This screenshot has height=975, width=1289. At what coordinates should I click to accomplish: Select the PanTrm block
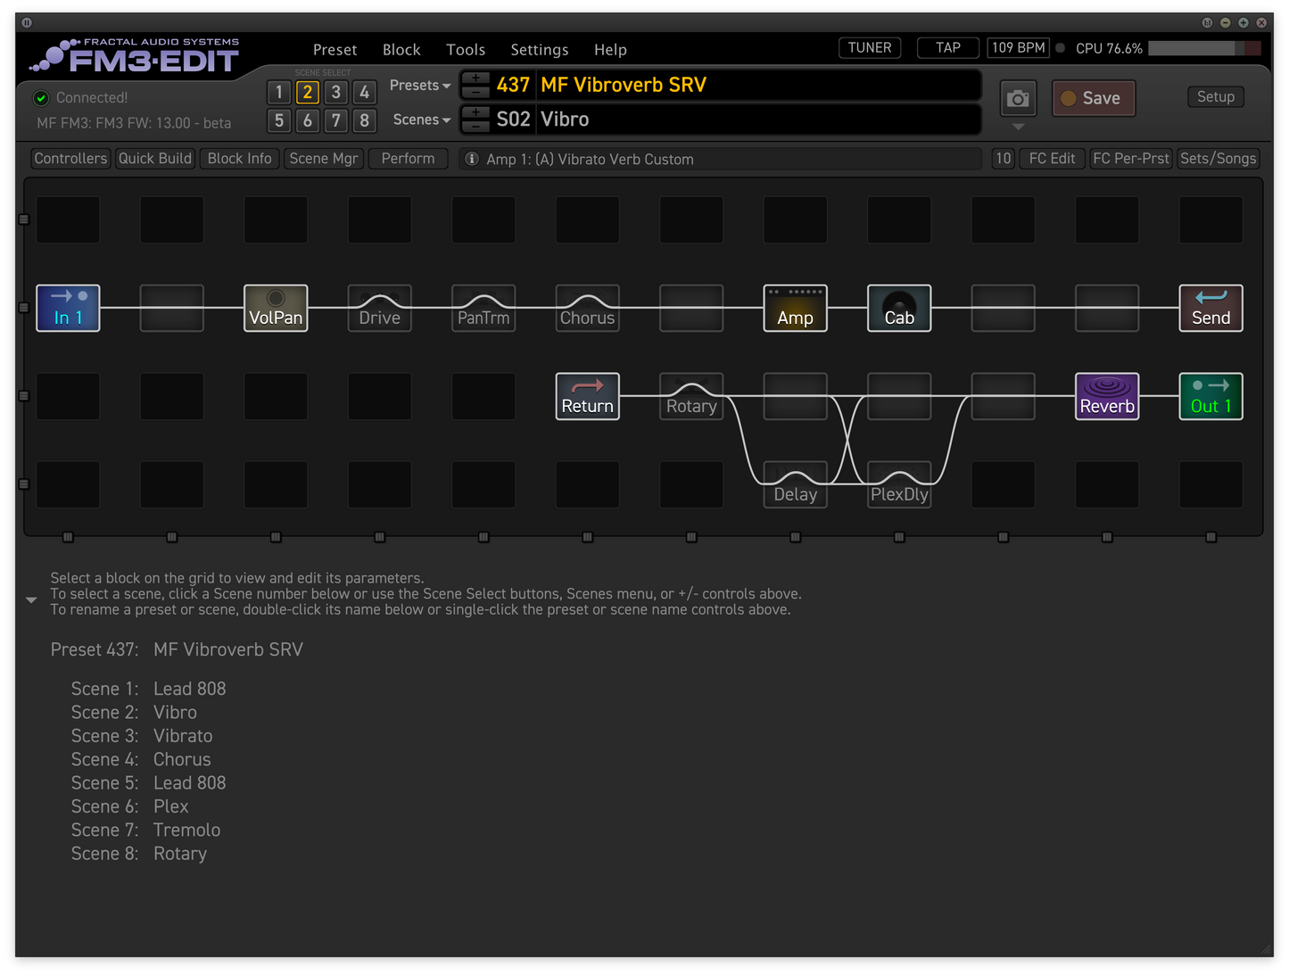[x=483, y=308]
